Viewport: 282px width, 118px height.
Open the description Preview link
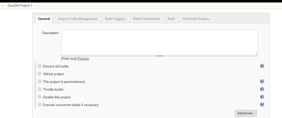click(x=83, y=59)
